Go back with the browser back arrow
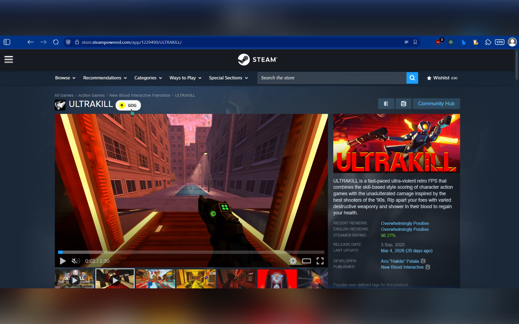The image size is (519, 324). click(x=30, y=42)
